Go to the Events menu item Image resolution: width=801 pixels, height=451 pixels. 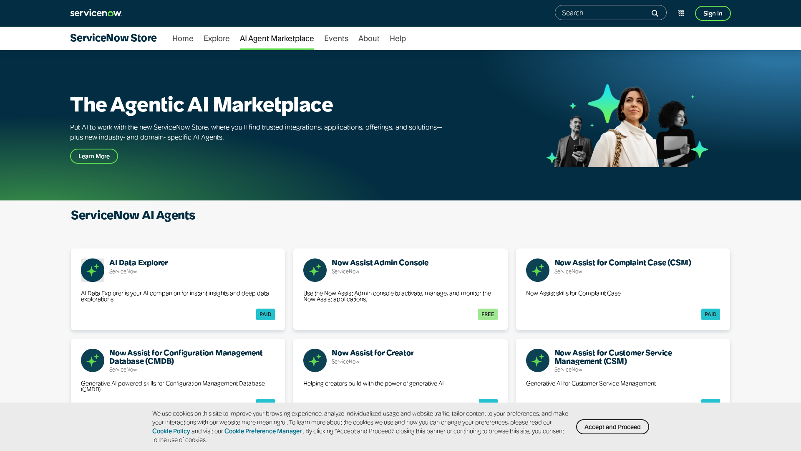336,38
